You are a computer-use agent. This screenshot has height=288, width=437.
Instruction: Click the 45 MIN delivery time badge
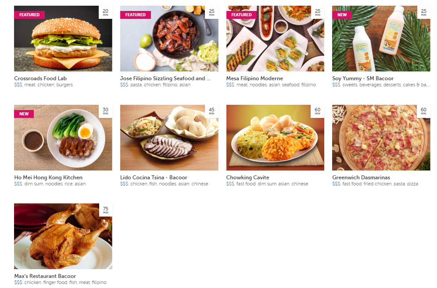pyautogui.click(x=212, y=111)
